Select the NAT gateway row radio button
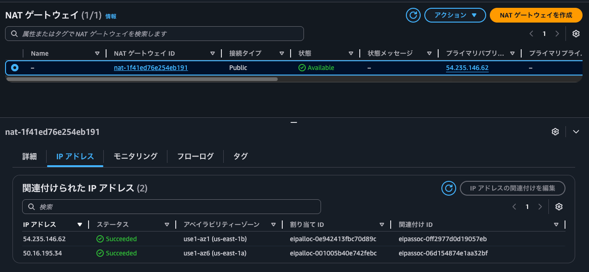The width and height of the screenshot is (589, 272). [14, 67]
